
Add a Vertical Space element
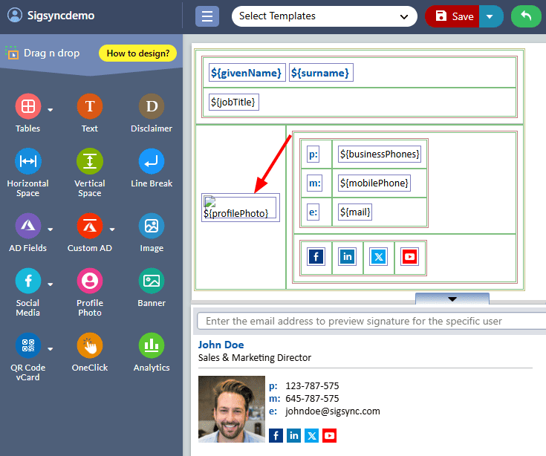point(89,162)
